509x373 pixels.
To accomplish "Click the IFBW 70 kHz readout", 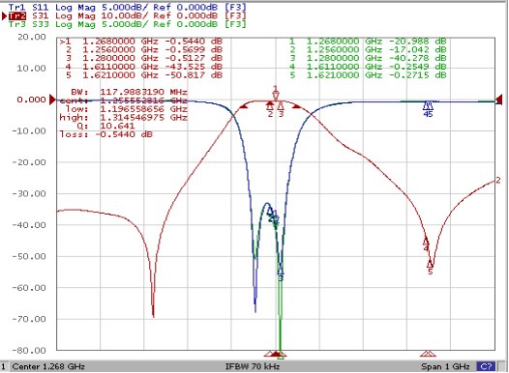I will point(253,366).
